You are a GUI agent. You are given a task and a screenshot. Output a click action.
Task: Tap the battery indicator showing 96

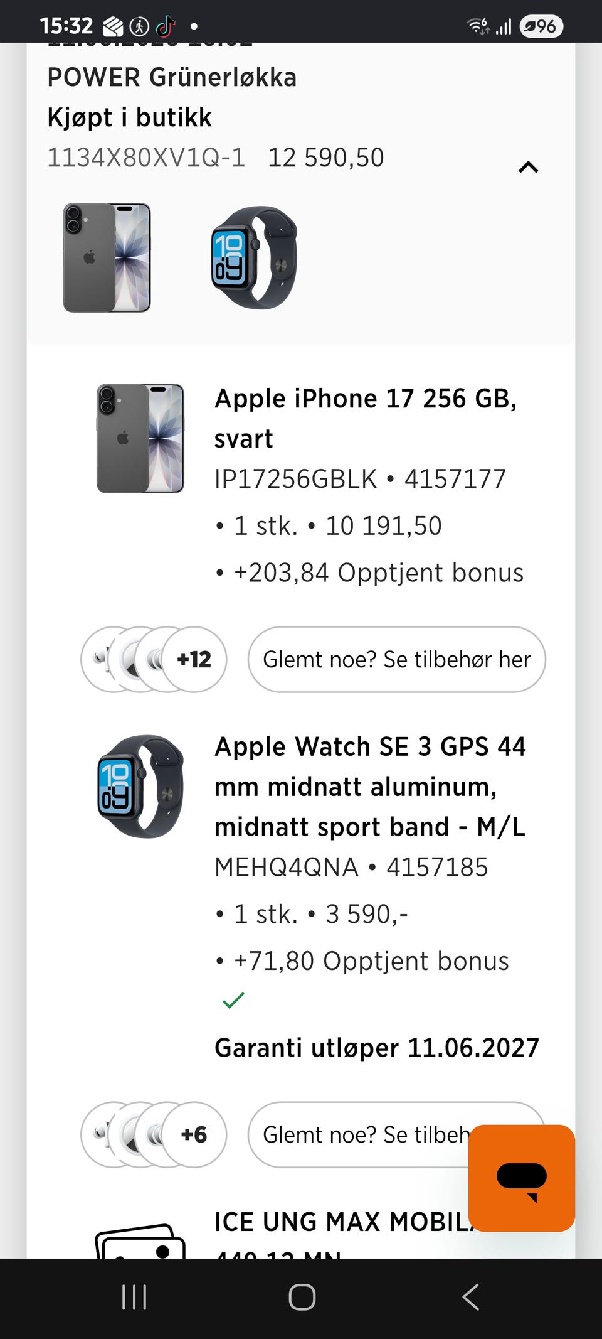pos(541,26)
